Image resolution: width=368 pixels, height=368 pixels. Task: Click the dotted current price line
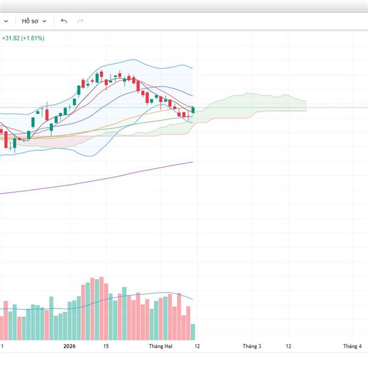276,108
